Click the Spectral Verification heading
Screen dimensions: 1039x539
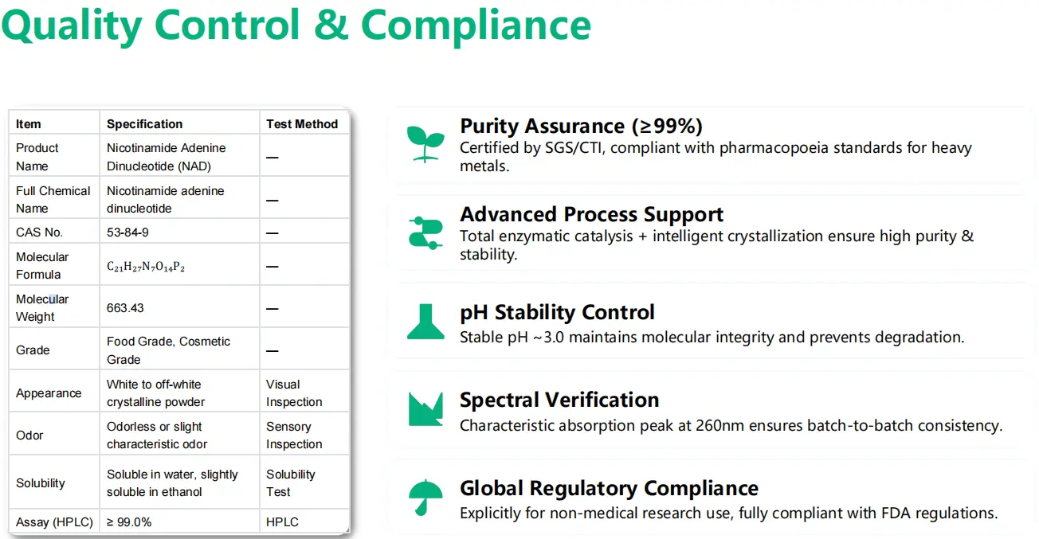[x=559, y=400]
